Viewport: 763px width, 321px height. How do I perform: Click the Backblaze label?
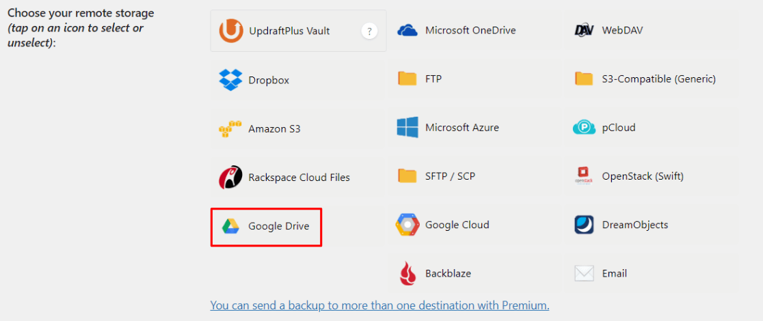(449, 273)
